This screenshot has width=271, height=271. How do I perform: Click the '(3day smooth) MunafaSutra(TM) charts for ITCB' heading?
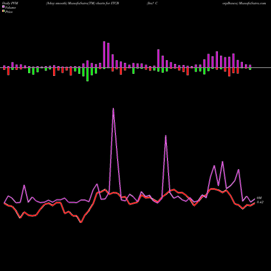[x=82, y=3]
